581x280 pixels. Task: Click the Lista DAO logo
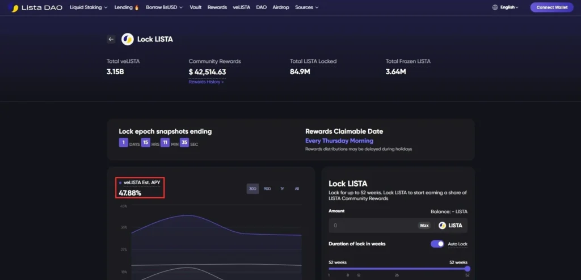(x=35, y=7)
